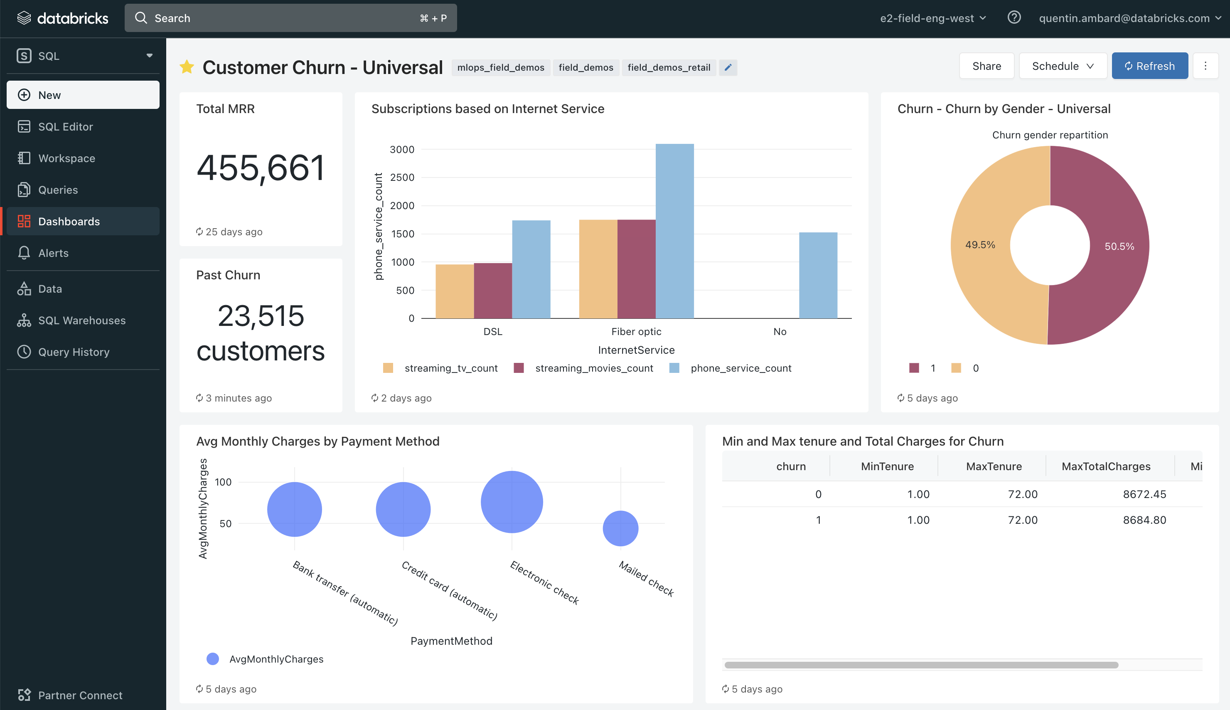Open Query History menu item

coord(74,352)
